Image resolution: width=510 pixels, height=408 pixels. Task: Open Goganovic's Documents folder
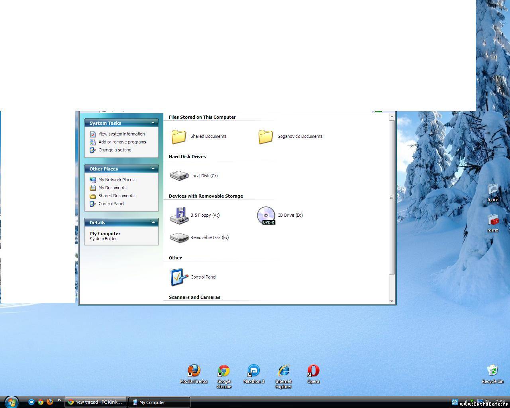point(266,137)
